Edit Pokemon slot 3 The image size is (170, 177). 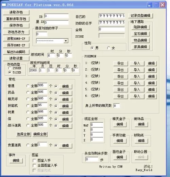tap(151, 76)
